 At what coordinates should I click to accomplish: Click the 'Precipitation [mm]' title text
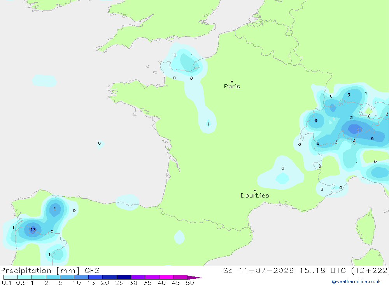40,271
